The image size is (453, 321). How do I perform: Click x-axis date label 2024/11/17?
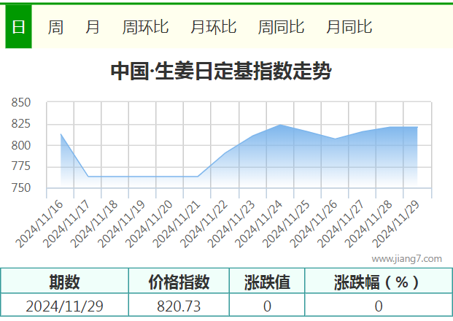(66, 224)
